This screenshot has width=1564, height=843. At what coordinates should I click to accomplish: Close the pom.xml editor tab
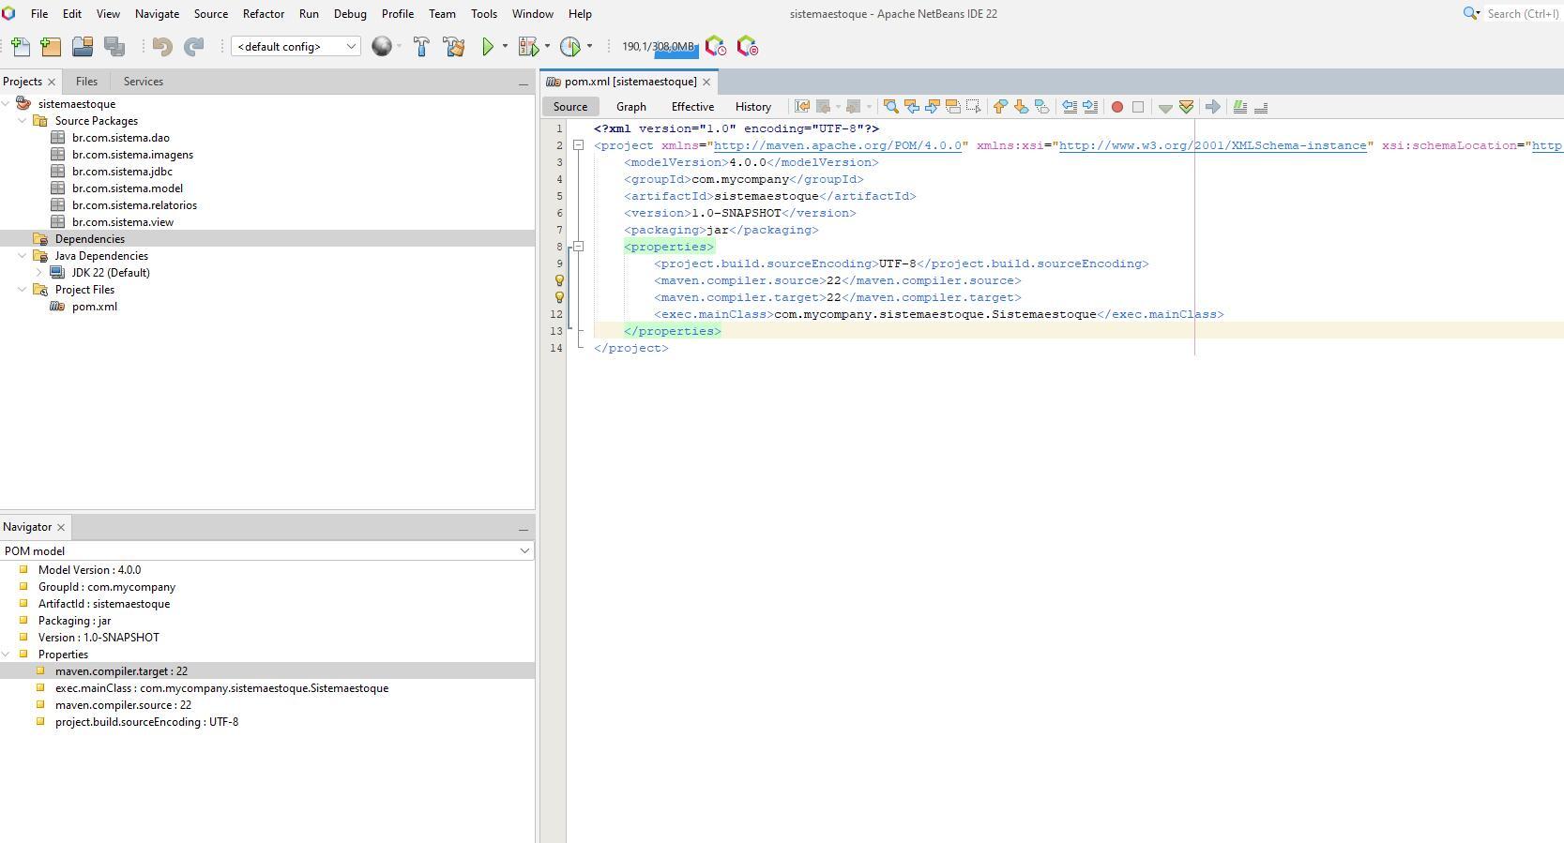pyautogui.click(x=706, y=82)
